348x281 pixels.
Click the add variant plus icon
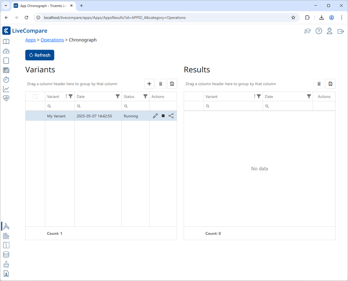coord(149,83)
